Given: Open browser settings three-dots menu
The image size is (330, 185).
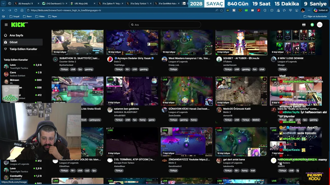Looking at the screenshot, I should [x=309, y=10].
